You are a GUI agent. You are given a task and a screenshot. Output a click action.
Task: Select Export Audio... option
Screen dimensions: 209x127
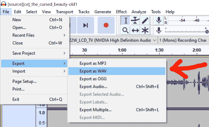click(117, 87)
